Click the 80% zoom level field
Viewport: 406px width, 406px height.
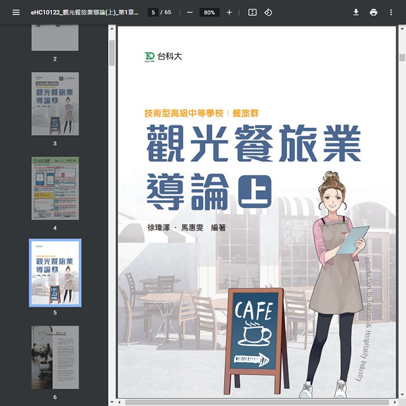[x=209, y=12]
